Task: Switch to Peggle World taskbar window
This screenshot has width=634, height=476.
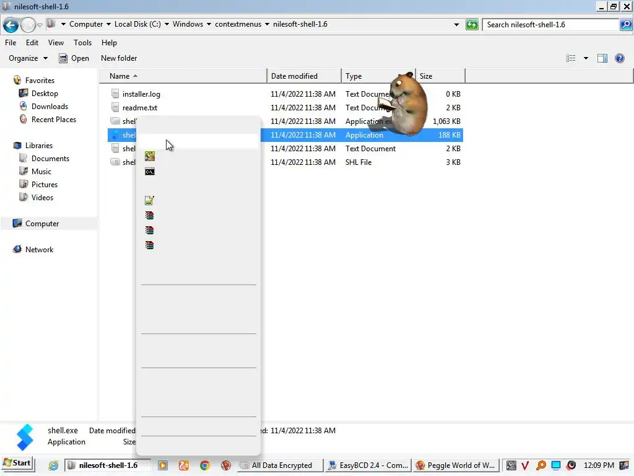Action: (x=456, y=465)
